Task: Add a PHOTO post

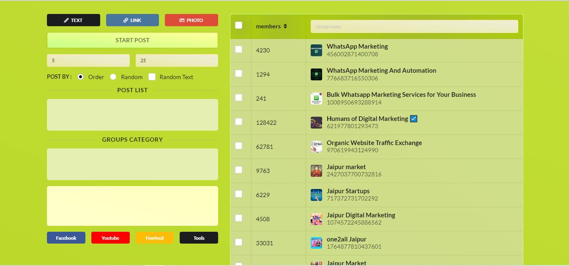Action: (x=191, y=20)
